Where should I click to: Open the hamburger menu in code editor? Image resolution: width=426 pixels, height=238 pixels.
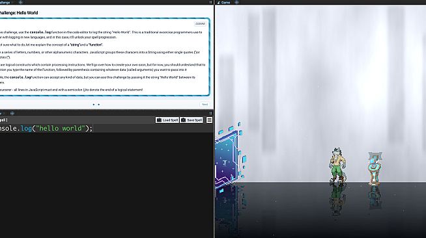[x=209, y=120]
